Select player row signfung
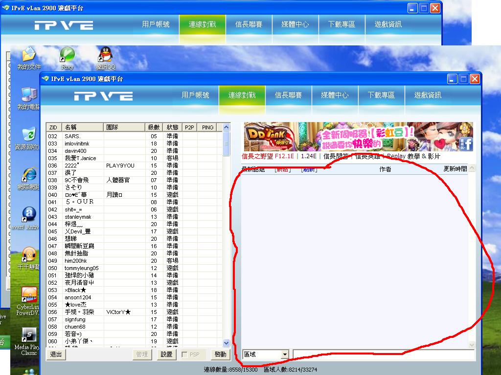This screenshot has width=501, height=375. [x=134, y=319]
